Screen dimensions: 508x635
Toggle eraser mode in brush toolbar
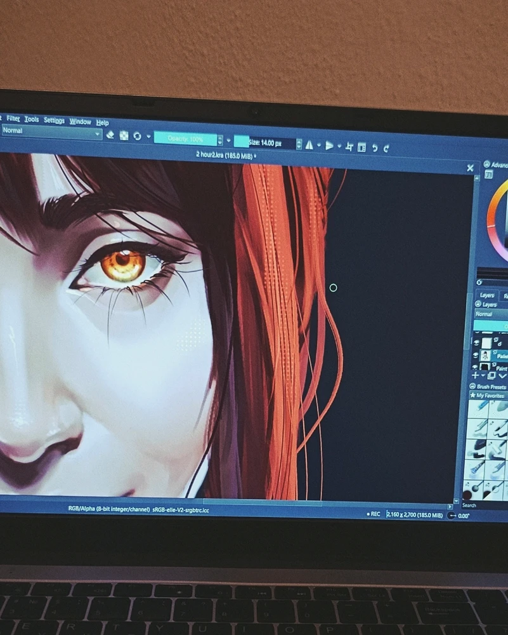pyautogui.click(x=110, y=135)
